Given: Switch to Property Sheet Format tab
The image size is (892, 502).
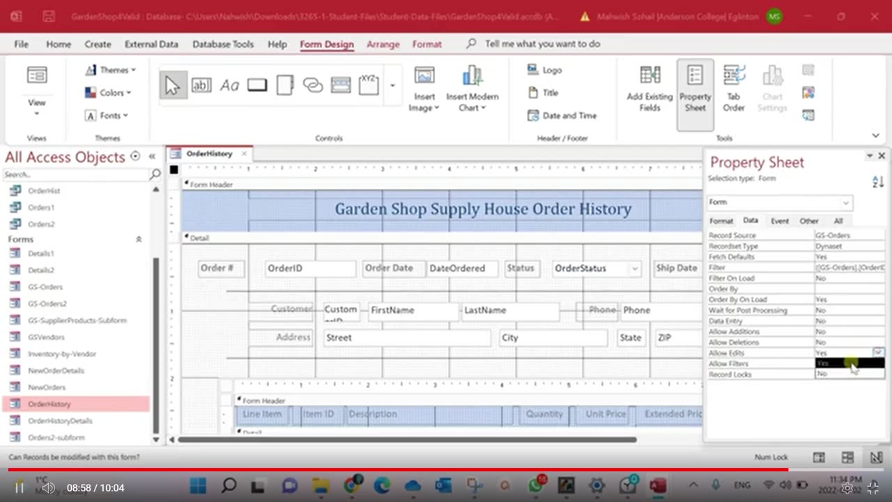Looking at the screenshot, I should (x=721, y=221).
